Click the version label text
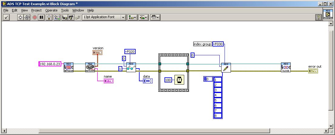 (x=98, y=48)
